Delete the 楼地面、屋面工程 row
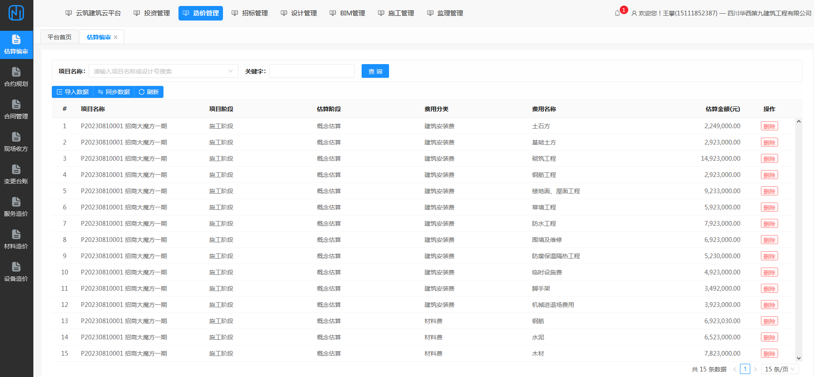The height and width of the screenshot is (377, 814). point(769,191)
